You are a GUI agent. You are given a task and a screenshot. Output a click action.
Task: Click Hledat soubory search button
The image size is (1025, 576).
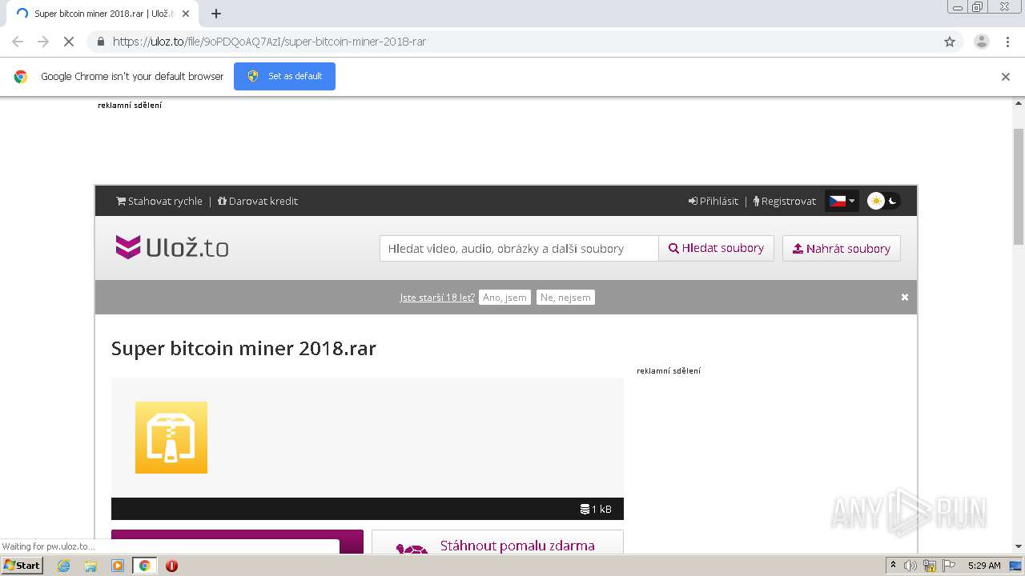[717, 248]
